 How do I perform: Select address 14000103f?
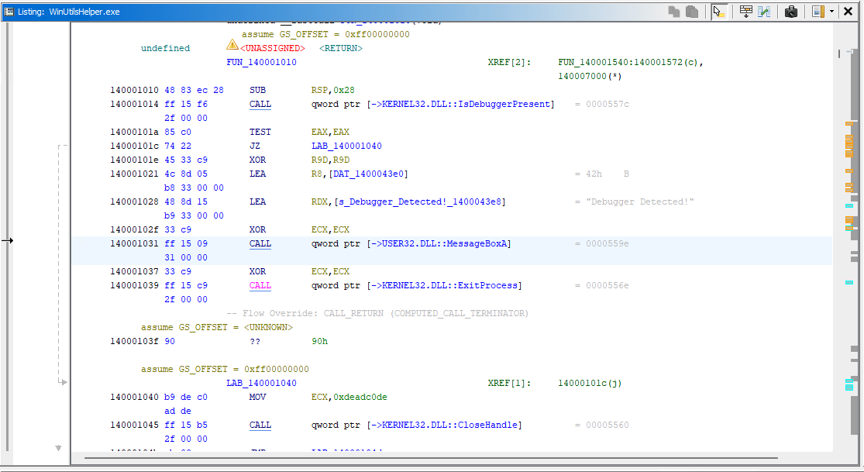(134, 341)
